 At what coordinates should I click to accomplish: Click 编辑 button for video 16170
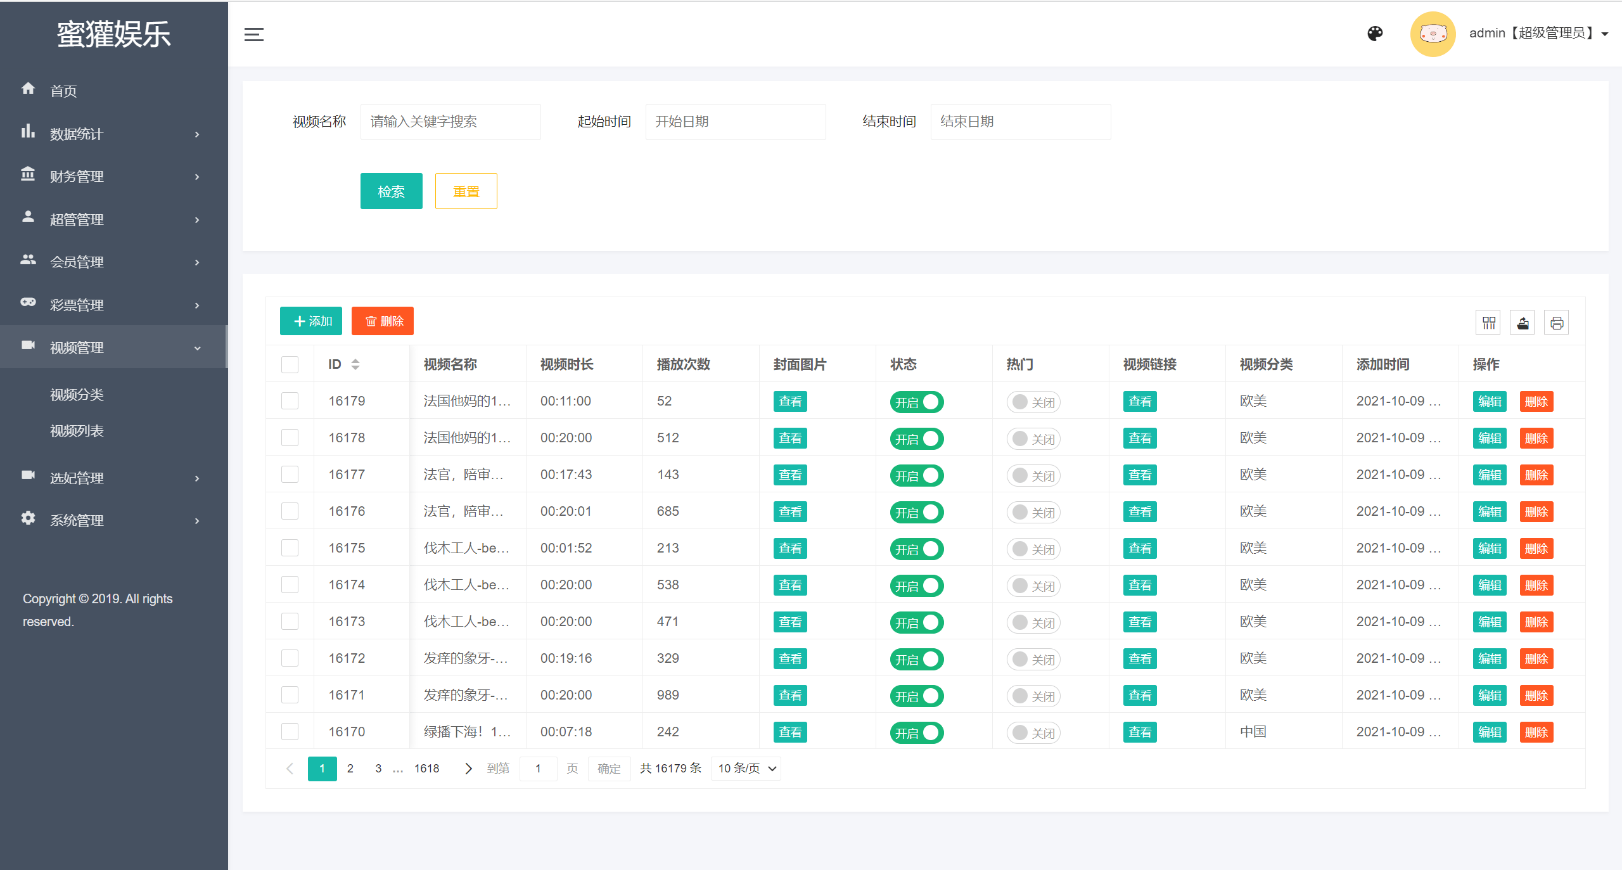(1489, 732)
